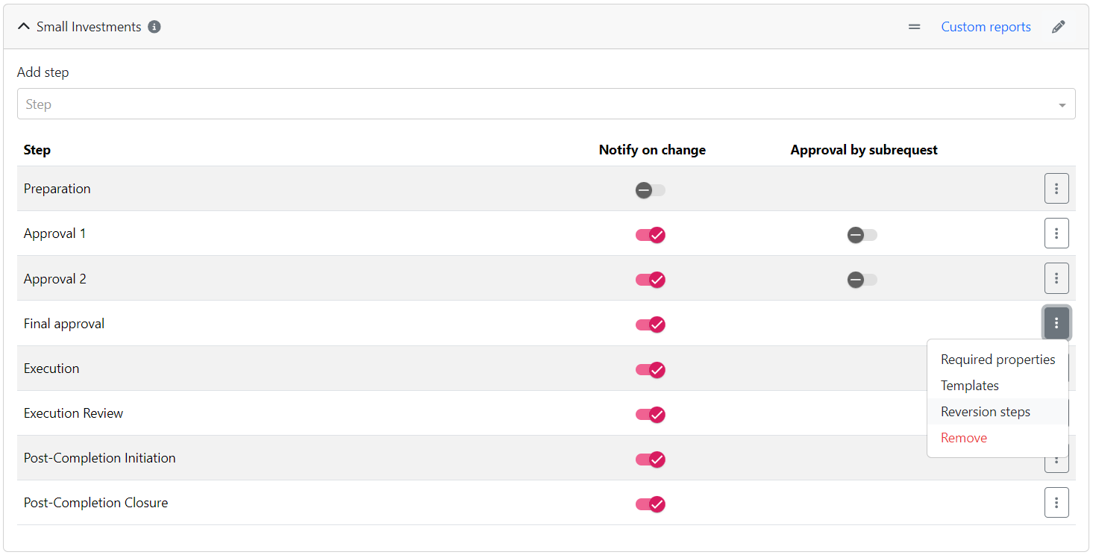Screen dimensions: 1093x555
Task: Click the Execution step name
Action: [51, 369]
